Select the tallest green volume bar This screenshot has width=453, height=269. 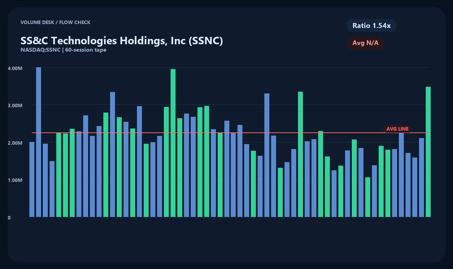pos(173,143)
